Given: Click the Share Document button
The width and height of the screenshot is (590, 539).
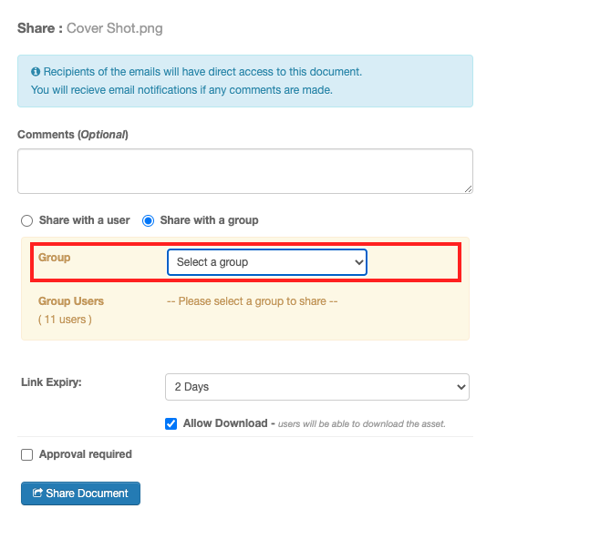Looking at the screenshot, I should [x=80, y=493].
